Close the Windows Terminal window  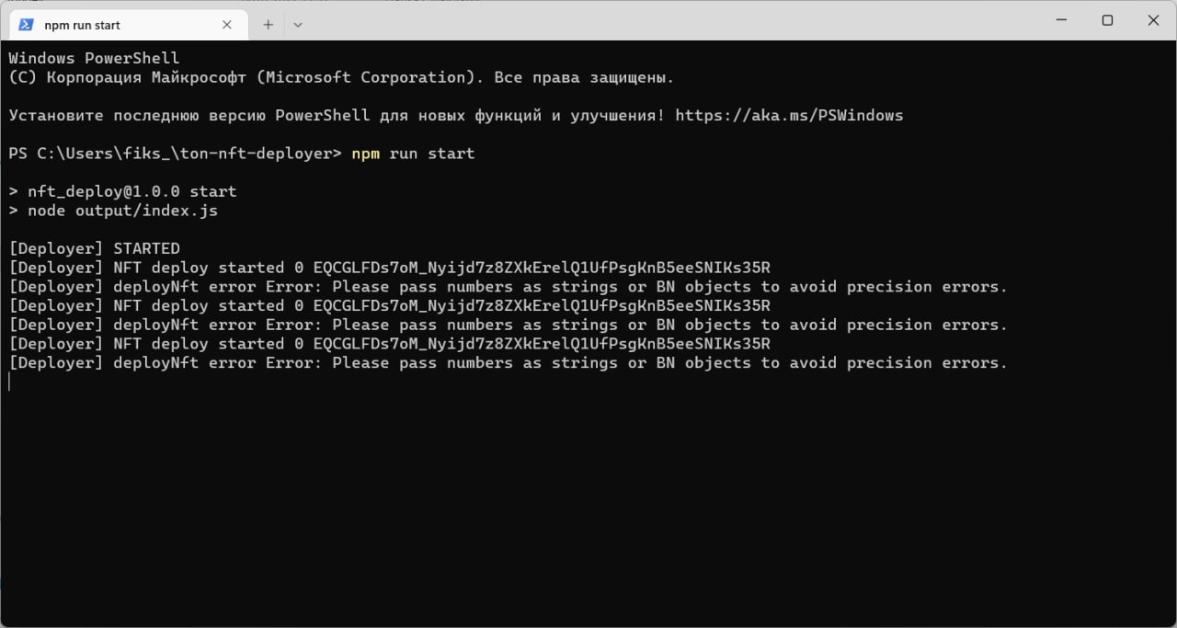[x=1153, y=20]
